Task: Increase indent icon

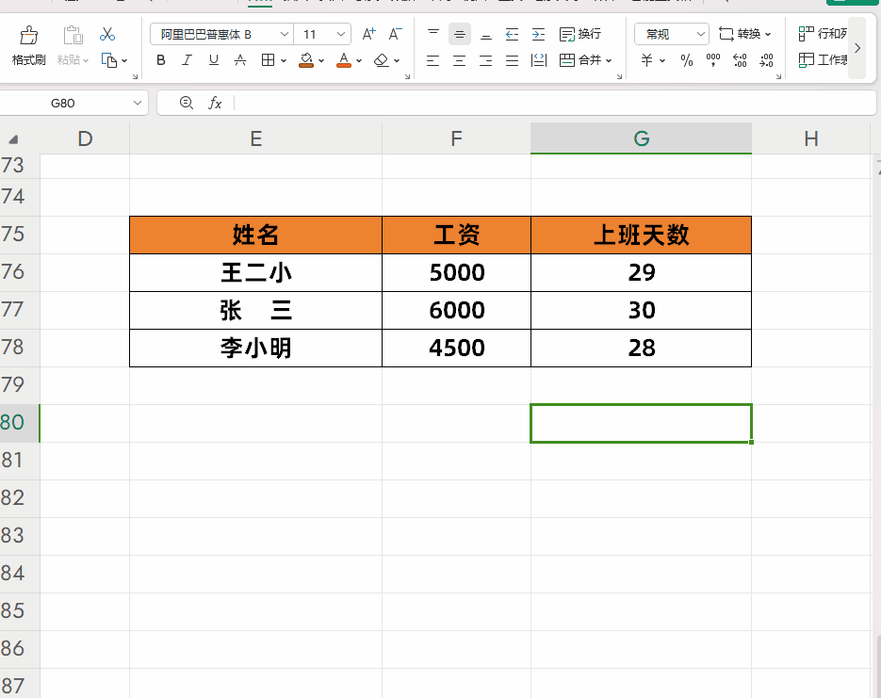Action: [x=538, y=34]
